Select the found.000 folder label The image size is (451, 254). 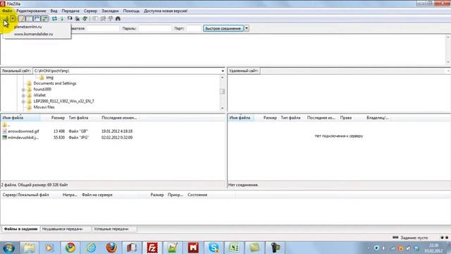(x=42, y=90)
